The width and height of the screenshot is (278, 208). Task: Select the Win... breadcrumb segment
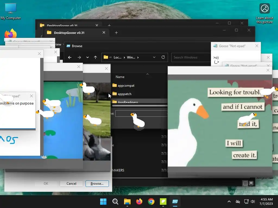(x=131, y=57)
